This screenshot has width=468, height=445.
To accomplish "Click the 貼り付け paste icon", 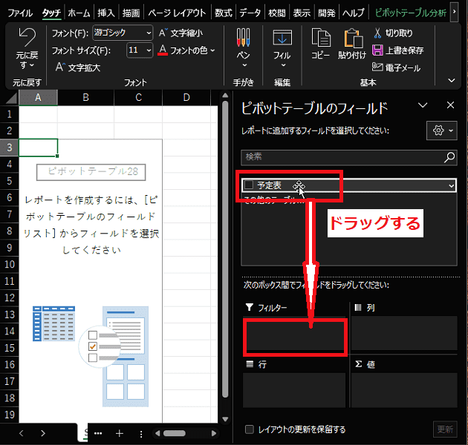I will click(x=351, y=38).
